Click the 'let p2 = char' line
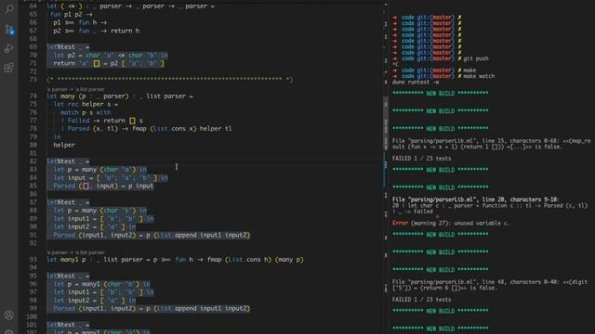Image resolution: width=595 pixels, height=334 pixels. [111, 56]
